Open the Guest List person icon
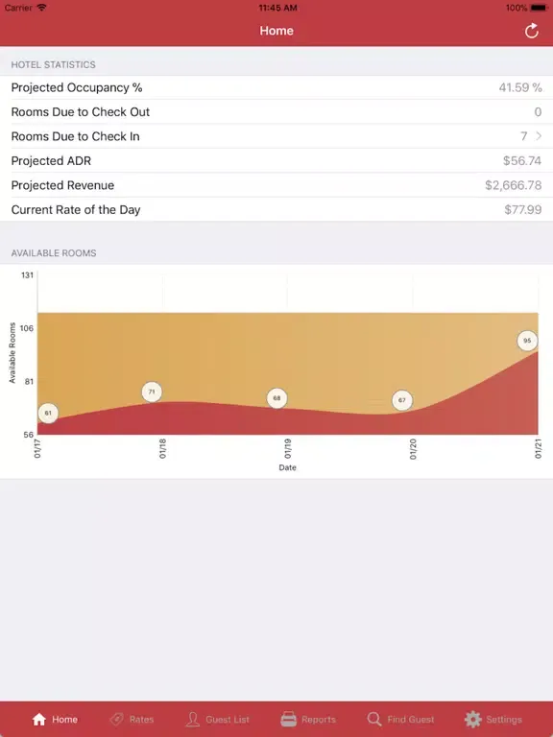This screenshot has width=553, height=737. point(192,719)
